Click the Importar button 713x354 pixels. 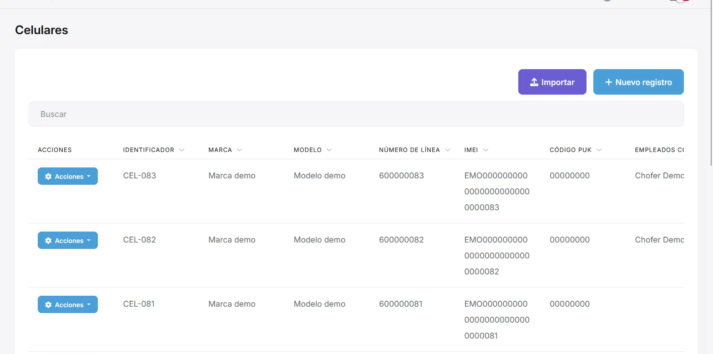552,82
